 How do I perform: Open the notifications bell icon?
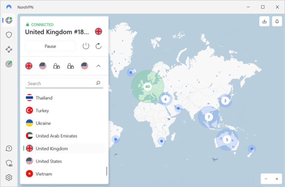tap(277, 22)
